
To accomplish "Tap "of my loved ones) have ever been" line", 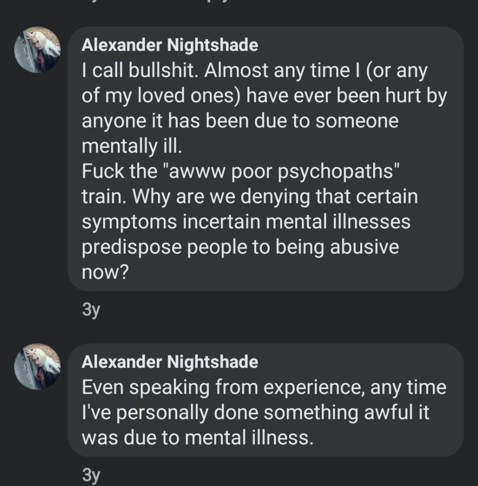I will (x=264, y=96).
